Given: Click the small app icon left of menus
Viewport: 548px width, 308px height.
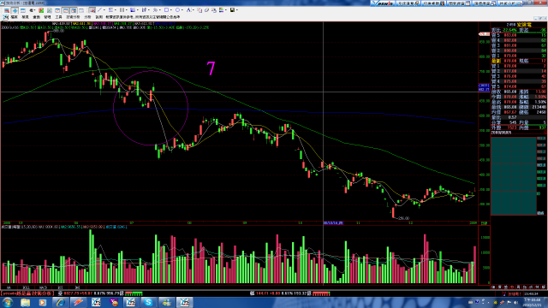Looking at the screenshot, I should tap(5, 17).
